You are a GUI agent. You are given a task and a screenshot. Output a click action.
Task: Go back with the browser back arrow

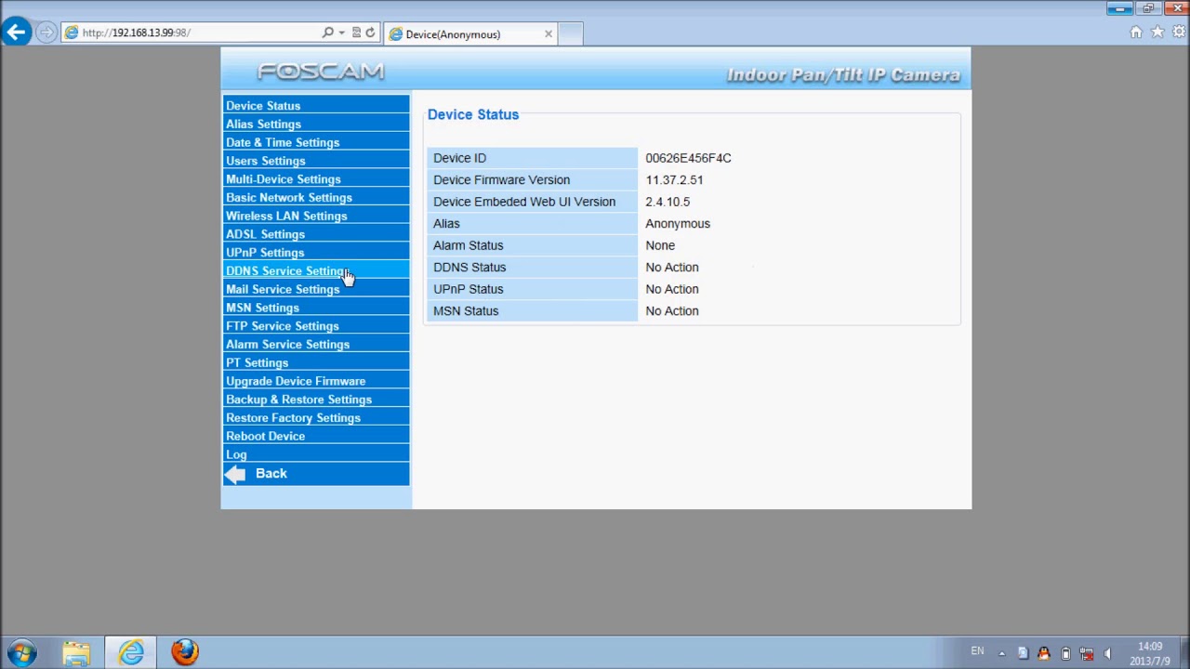point(16,33)
